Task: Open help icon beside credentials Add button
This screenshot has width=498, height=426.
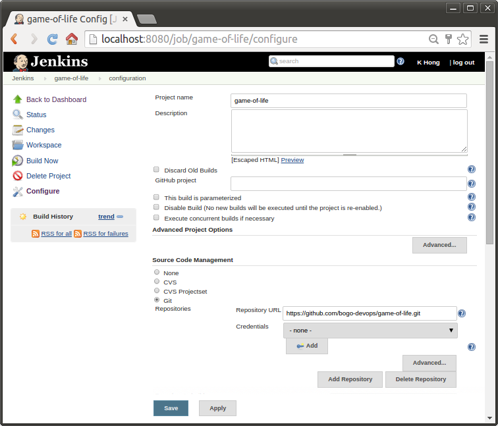Action: coord(472,347)
